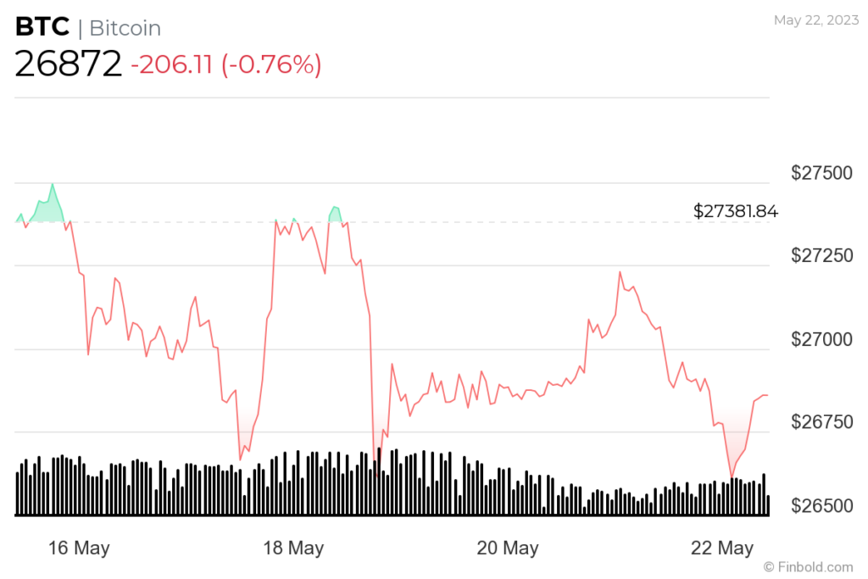The width and height of the screenshot is (868, 579).
Task: Click the first green peak above the reference line
Action: pos(52,203)
